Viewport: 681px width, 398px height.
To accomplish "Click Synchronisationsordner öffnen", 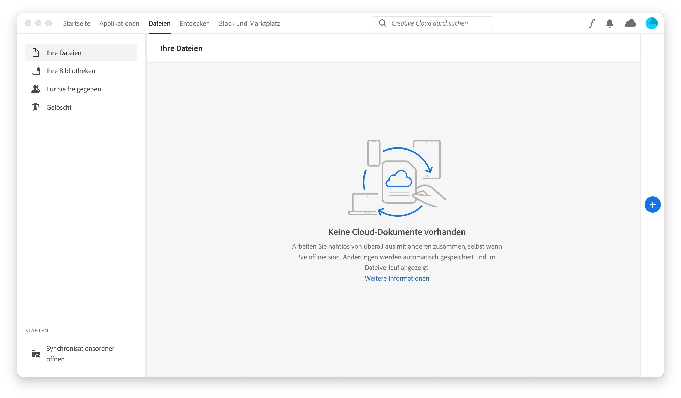I will [x=80, y=353].
